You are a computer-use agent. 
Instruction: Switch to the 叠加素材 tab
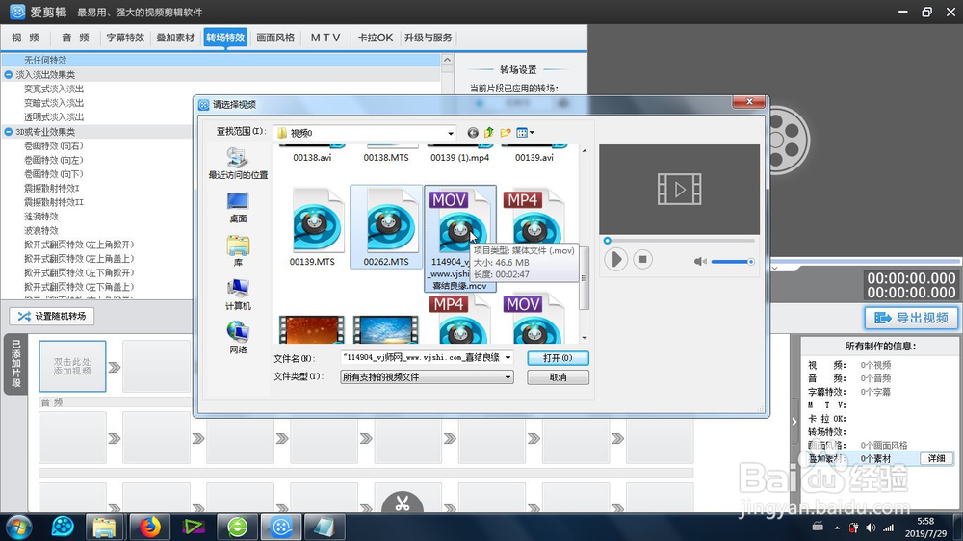click(x=175, y=38)
